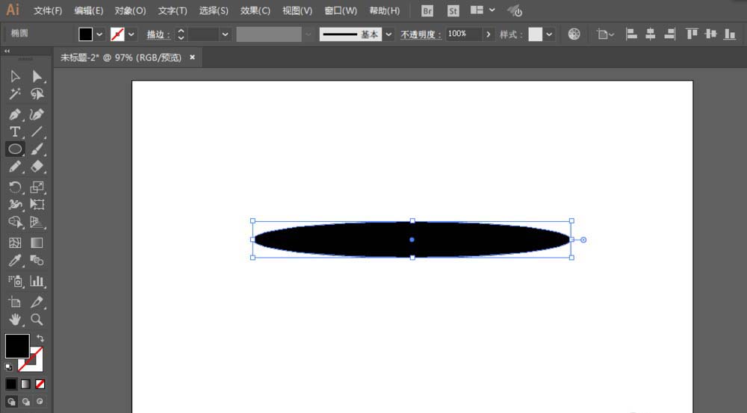This screenshot has height=413, width=747.
Task: Reset to default fill and stroke
Action: [8, 367]
